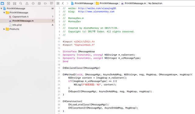195x114 pixels.
Task: Open the Test navigator diamond icon
Action: (33, 3)
